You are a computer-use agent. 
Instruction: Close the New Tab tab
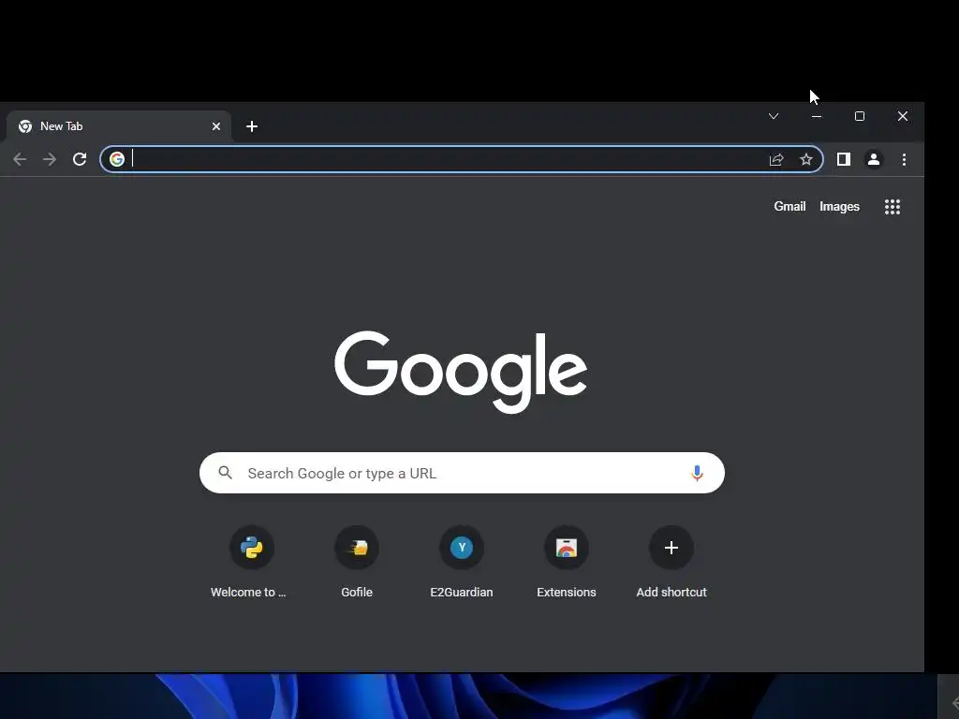point(216,126)
